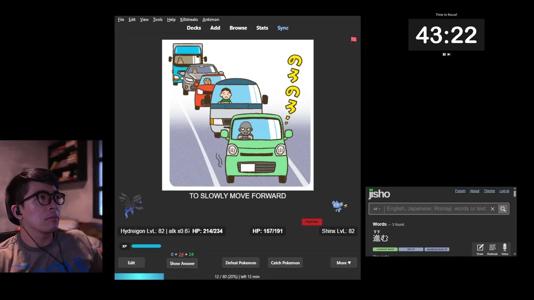Click the Time to focus! label
This screenshot has width=534, height=300.
446,15
